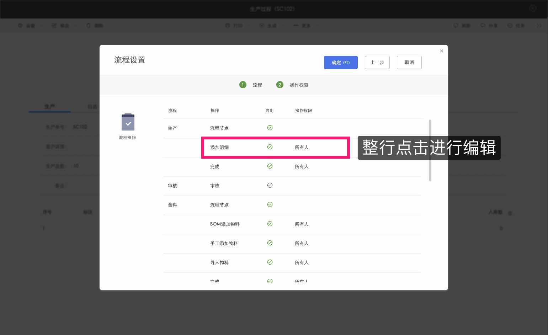Switch to the 生产 tab

pos(49,106)
